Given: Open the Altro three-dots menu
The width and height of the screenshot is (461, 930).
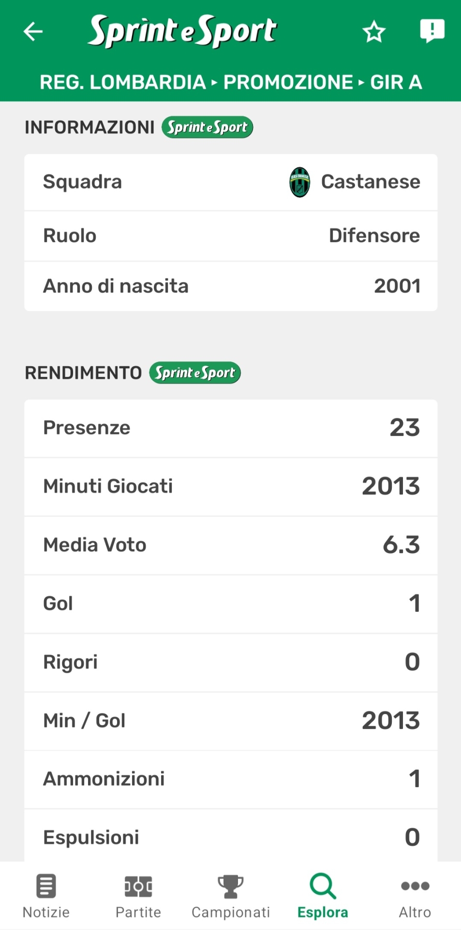Looking at the screenshot, I should click(x=415, y=886).
